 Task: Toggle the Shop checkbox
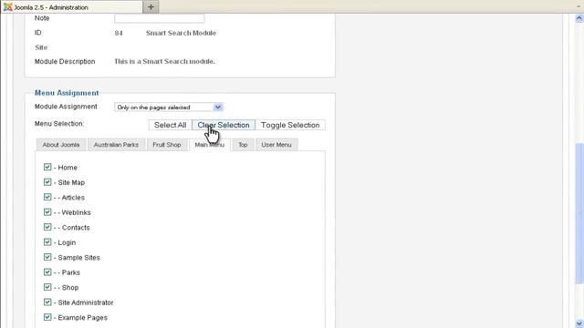[x=47, y=287]
